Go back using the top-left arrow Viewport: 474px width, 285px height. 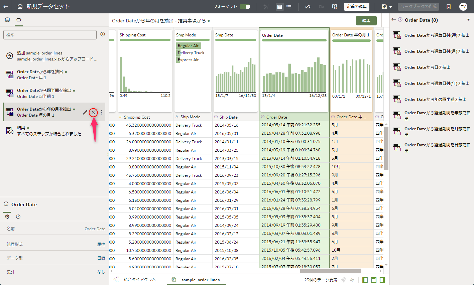click(x=6, y=6)
